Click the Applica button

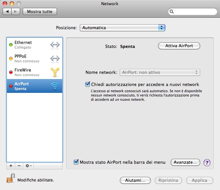pyautogui.click(x=200, y=180)
